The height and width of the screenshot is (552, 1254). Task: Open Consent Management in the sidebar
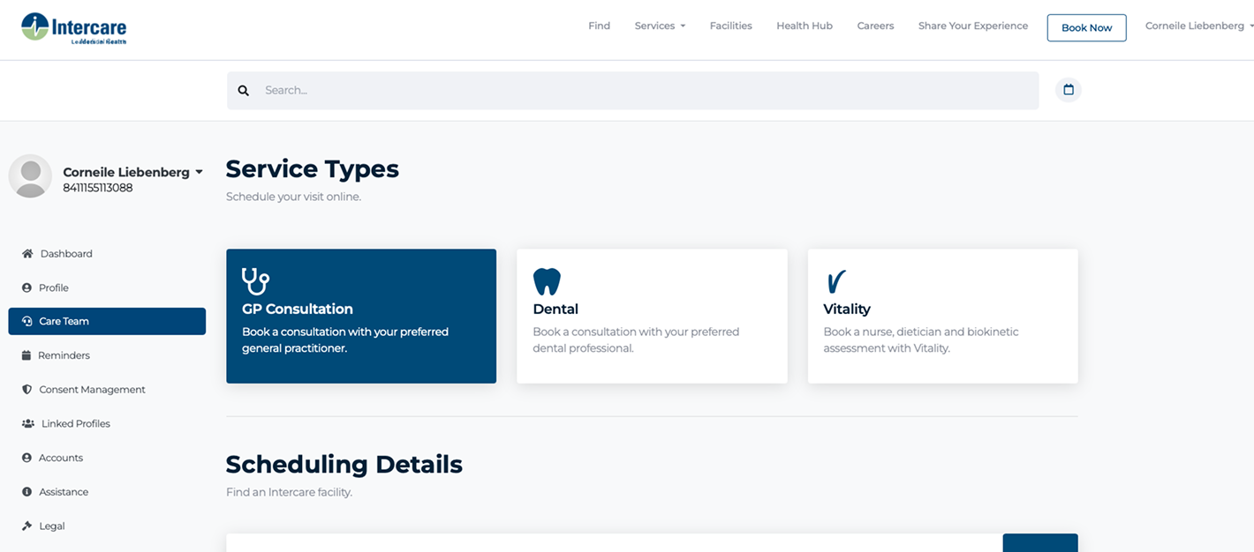tap(107, 390)
